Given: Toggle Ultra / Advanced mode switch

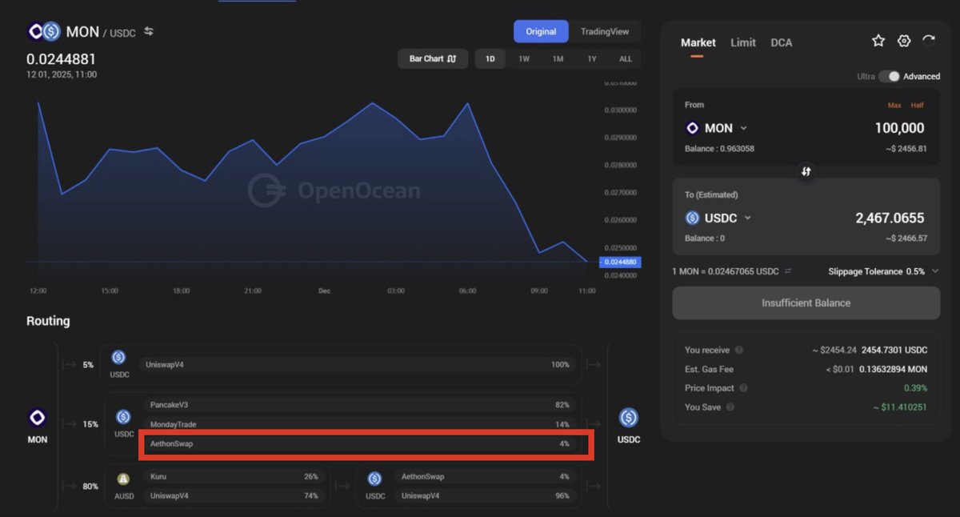Looking at the screenshot, I should (889, 76).
